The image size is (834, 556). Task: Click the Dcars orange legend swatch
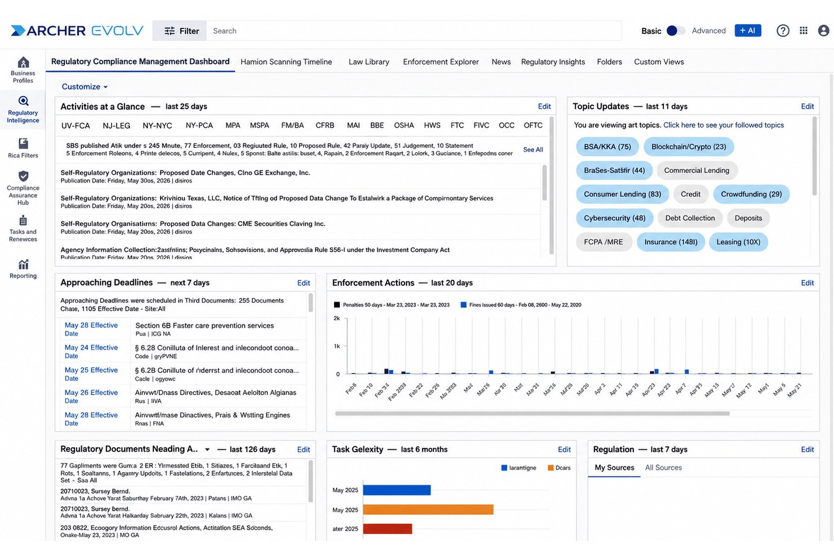[x=551, y=468]
